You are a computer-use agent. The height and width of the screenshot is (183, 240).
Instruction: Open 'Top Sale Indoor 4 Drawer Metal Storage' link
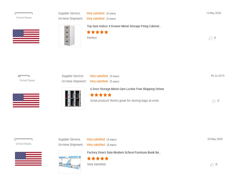[124, 26]
